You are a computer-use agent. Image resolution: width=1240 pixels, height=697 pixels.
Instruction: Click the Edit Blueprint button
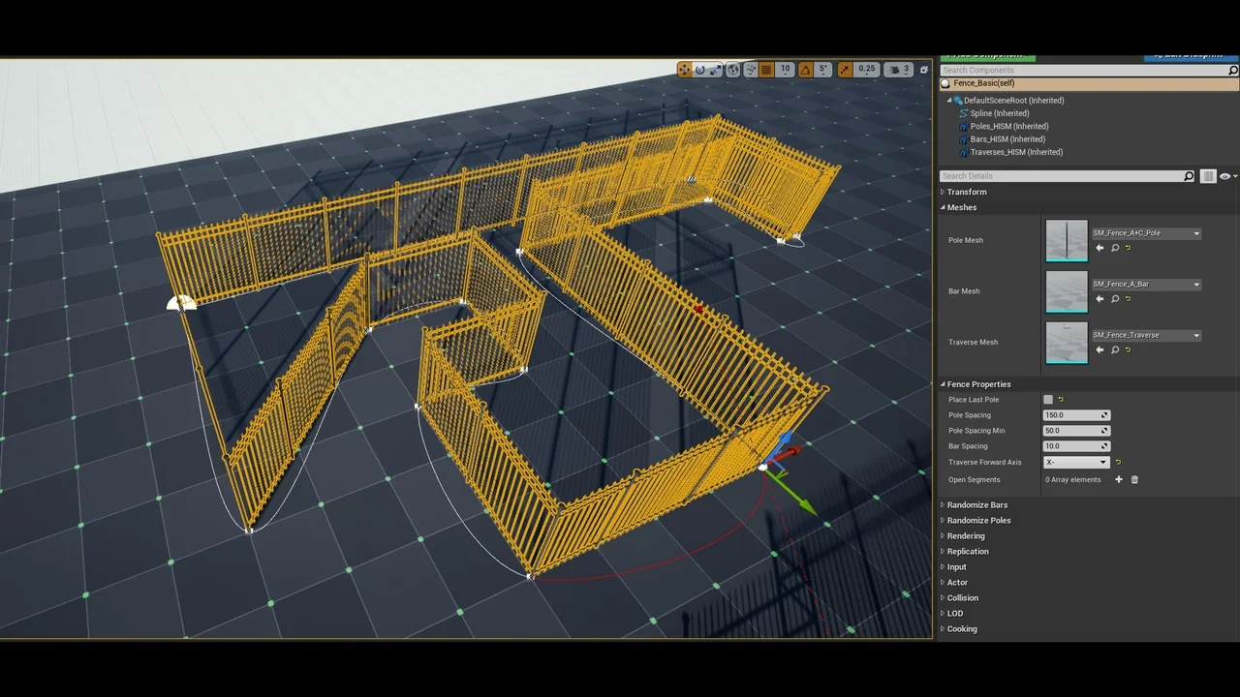(1188, 55)
